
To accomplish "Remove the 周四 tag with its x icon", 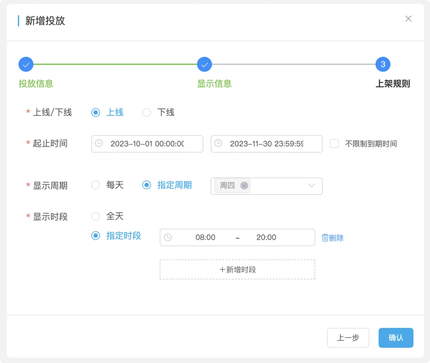I will [x=244, y=186].
